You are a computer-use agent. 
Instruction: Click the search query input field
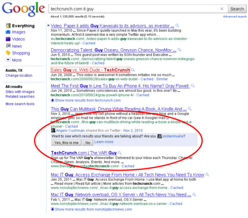click(134, 9)
